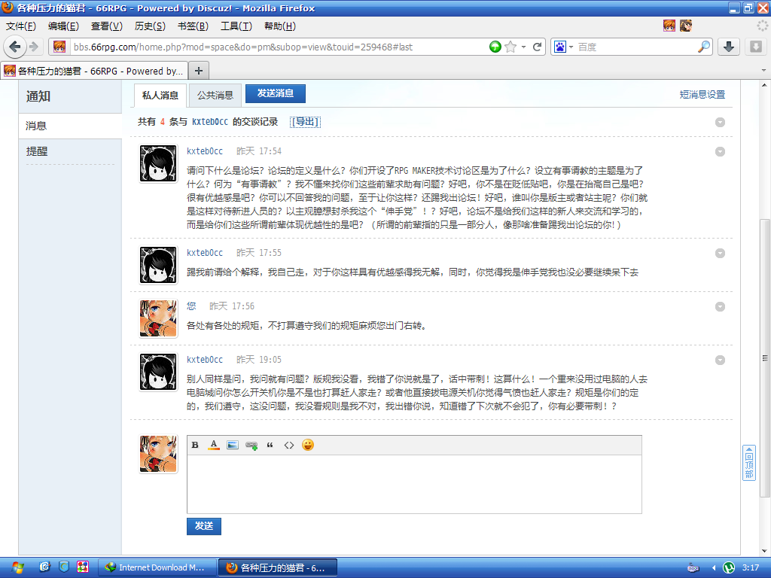Click inside the reply message text area

click(415, 484)
